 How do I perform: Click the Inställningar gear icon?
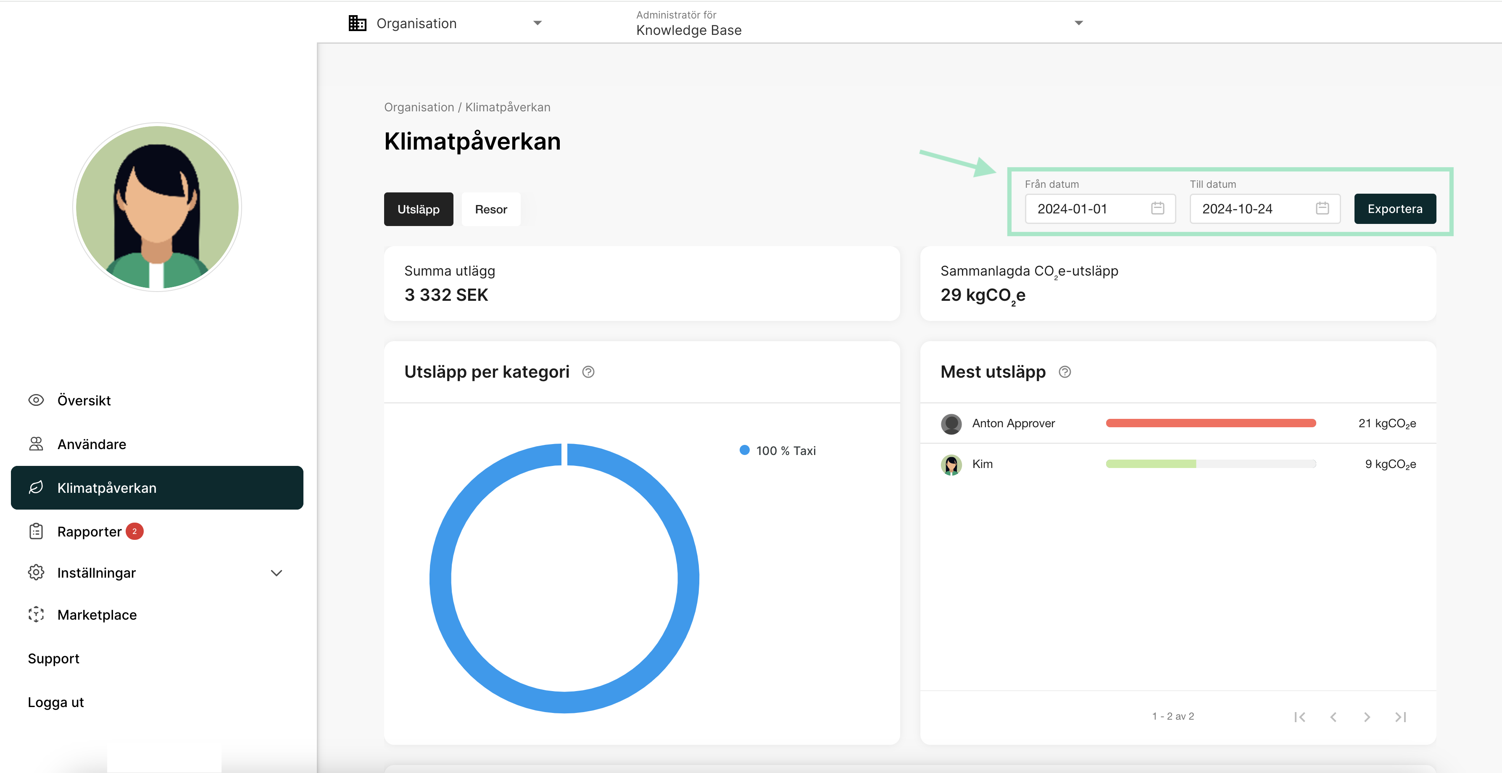[x=36, y=573]
